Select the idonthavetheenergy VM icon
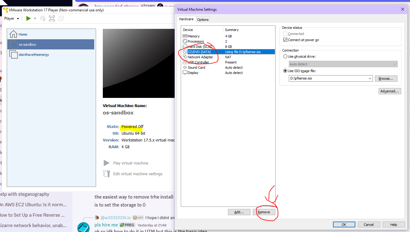 tap(14, 55)
